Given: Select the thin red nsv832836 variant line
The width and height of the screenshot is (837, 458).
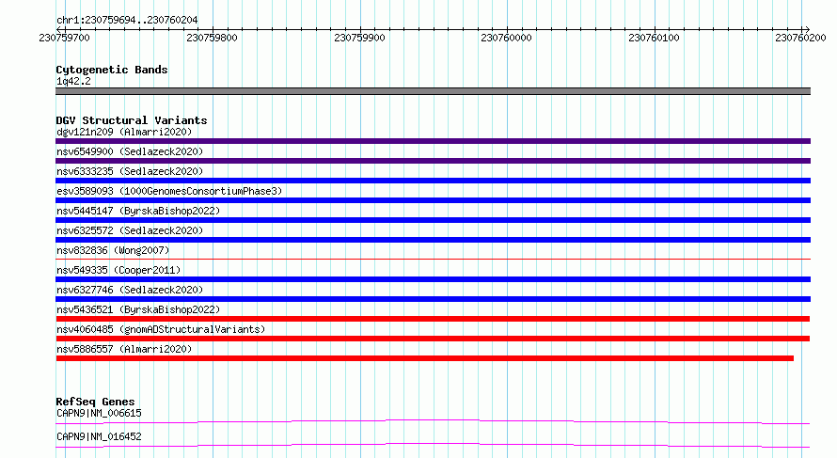Looking at the screenshot, I should tap(433, 259).
